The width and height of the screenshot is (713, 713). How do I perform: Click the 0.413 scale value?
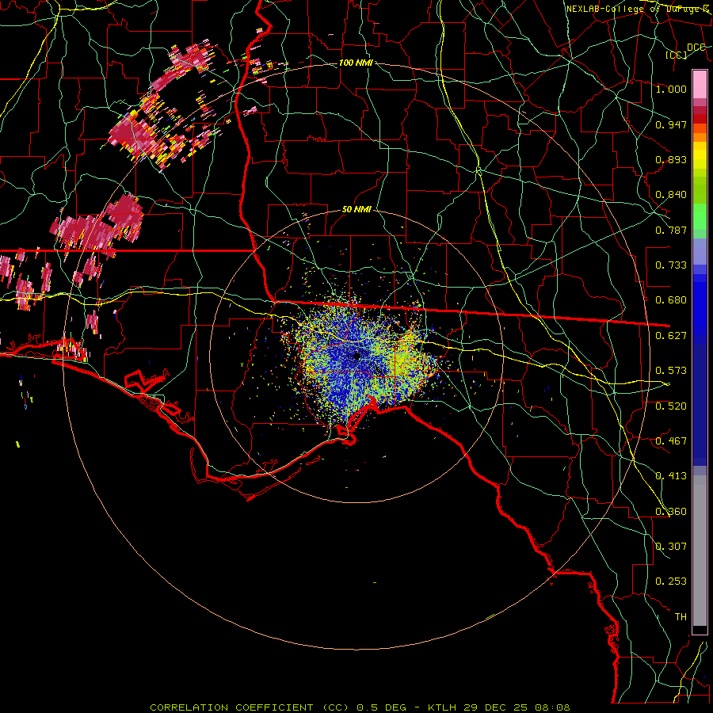[671, 476]
